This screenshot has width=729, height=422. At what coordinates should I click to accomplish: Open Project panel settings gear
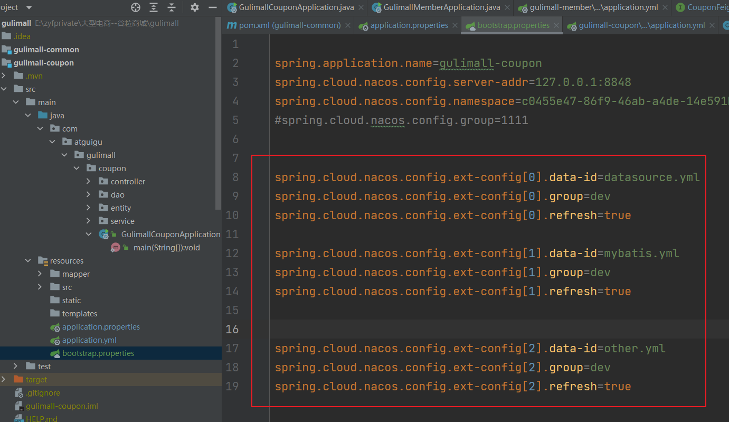[x=195, y=7]
